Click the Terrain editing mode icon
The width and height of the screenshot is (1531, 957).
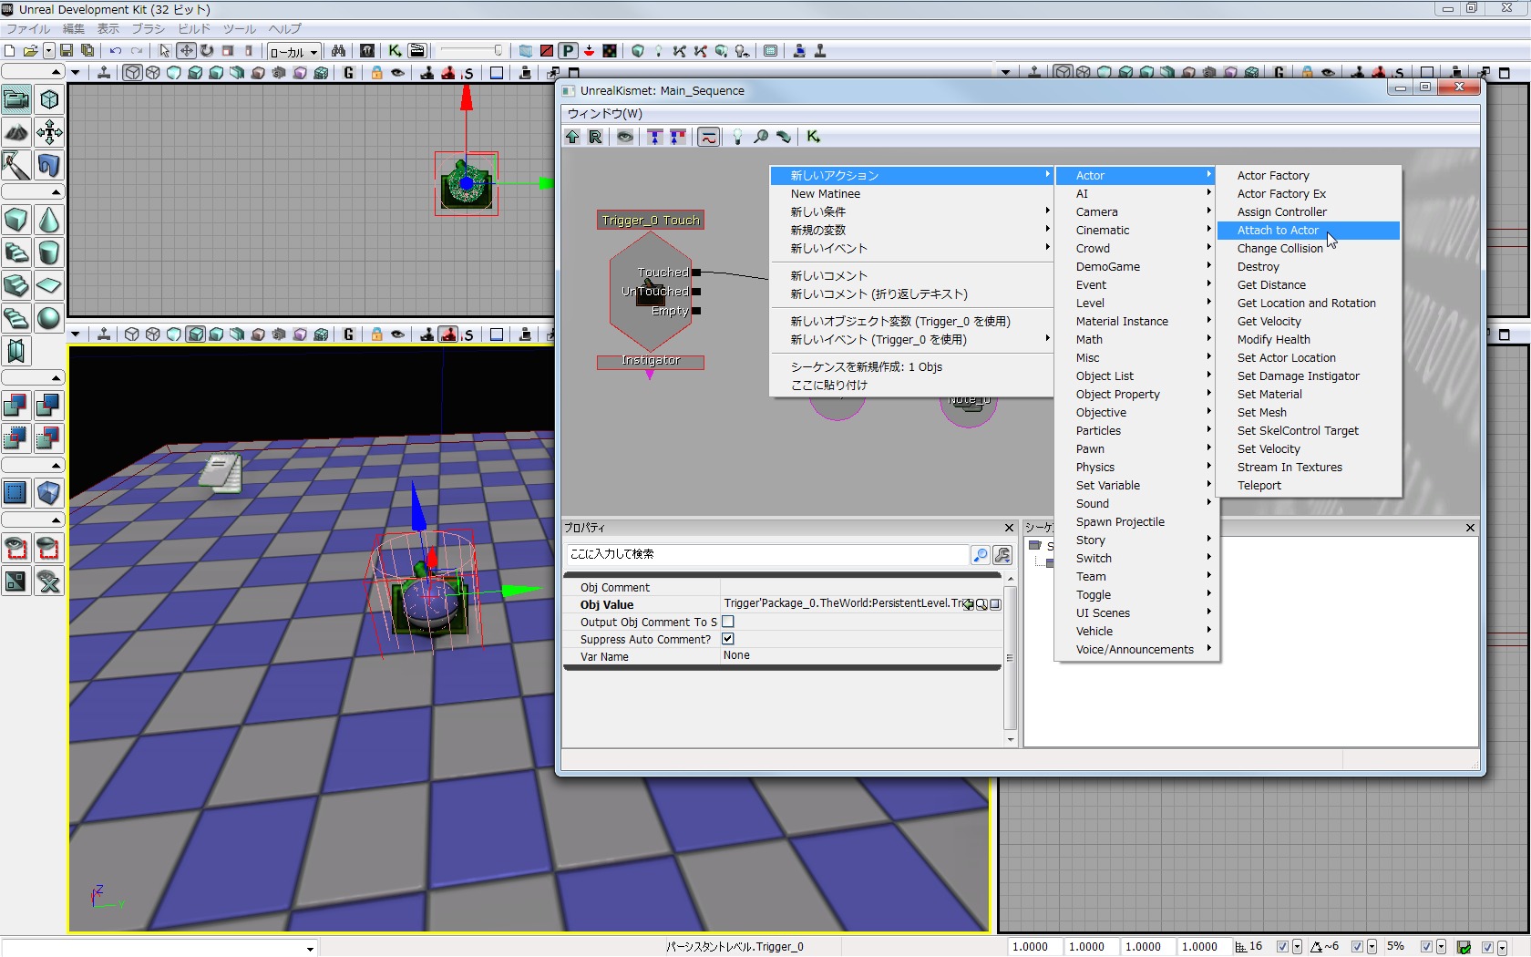[x=16, y=132]
